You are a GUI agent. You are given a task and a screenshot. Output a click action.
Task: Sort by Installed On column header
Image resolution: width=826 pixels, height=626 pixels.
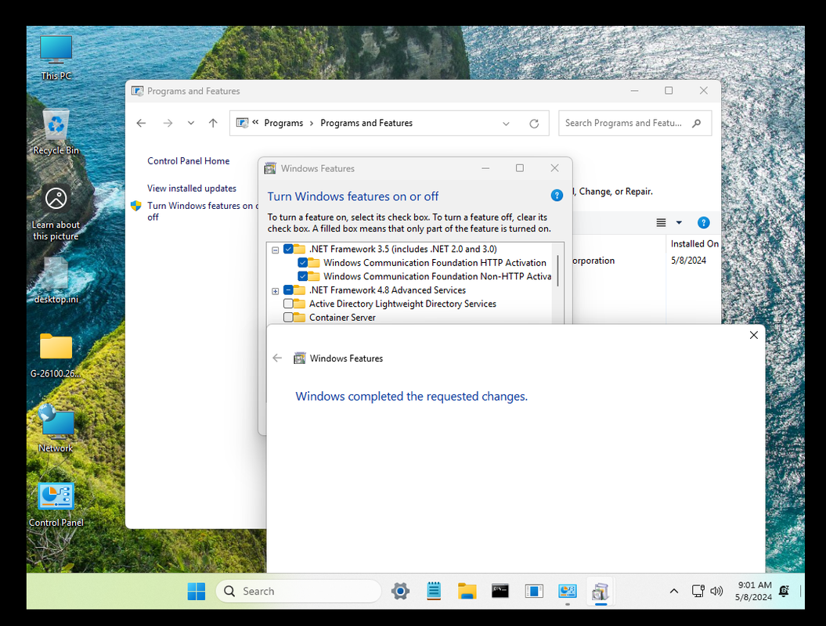pyautogui.click(x=694, y=244)
